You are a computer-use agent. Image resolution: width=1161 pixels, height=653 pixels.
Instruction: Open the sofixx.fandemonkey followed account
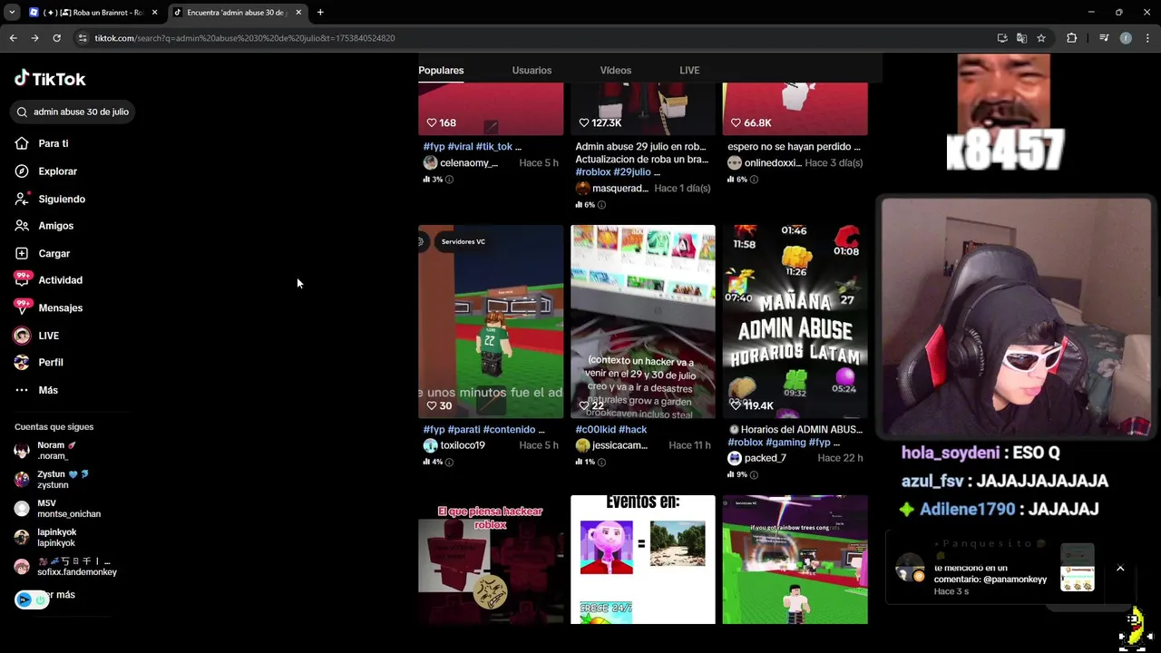pos(65,567)
